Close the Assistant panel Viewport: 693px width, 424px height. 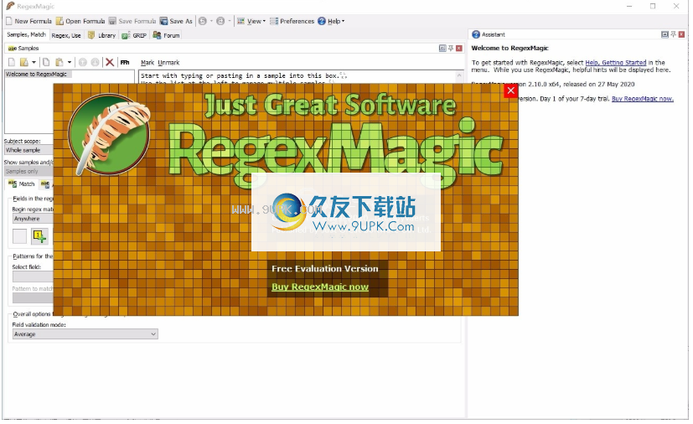(681, 34)
